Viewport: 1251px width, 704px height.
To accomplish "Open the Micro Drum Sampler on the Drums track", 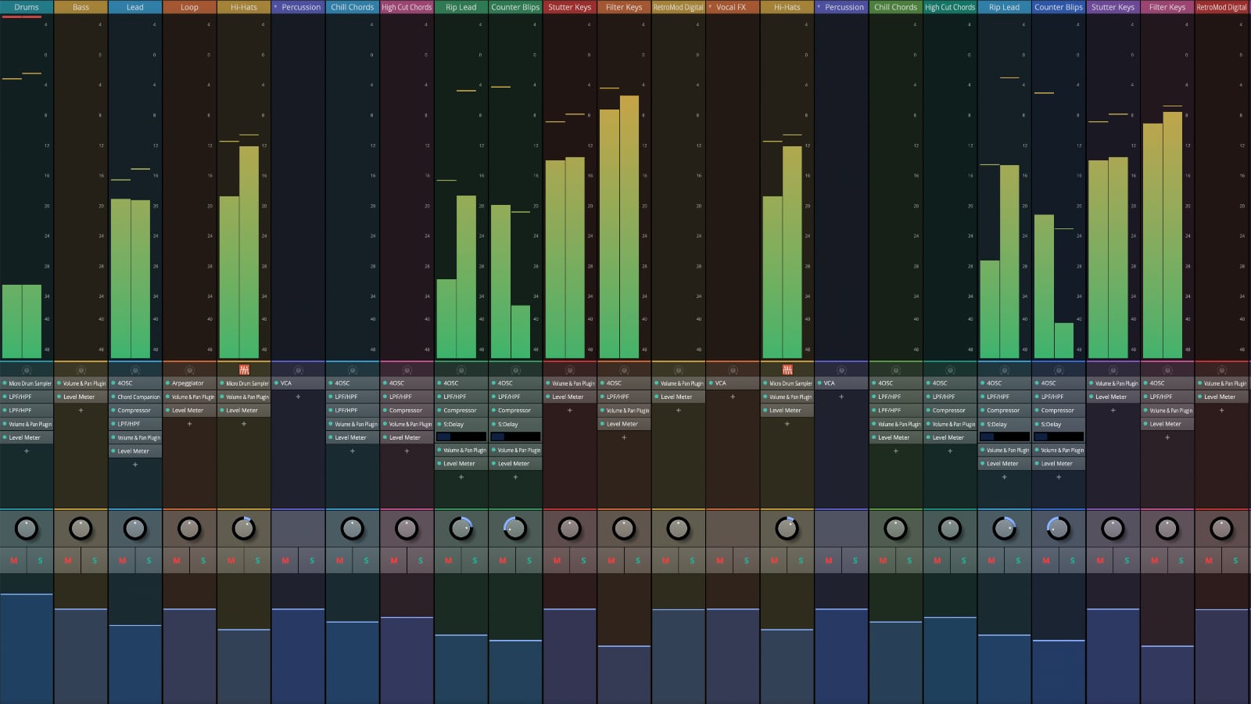I will [x=27, y=383].
